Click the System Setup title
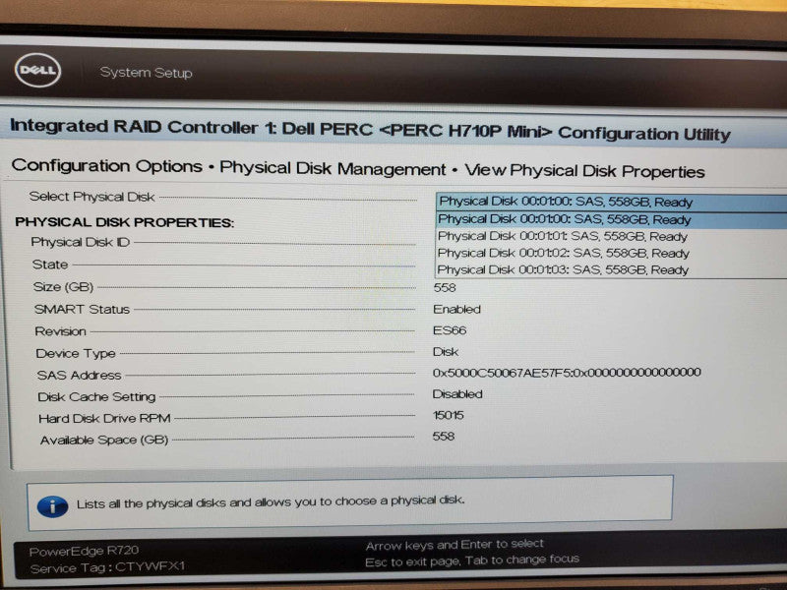The image size is (787, 590). 146,73
